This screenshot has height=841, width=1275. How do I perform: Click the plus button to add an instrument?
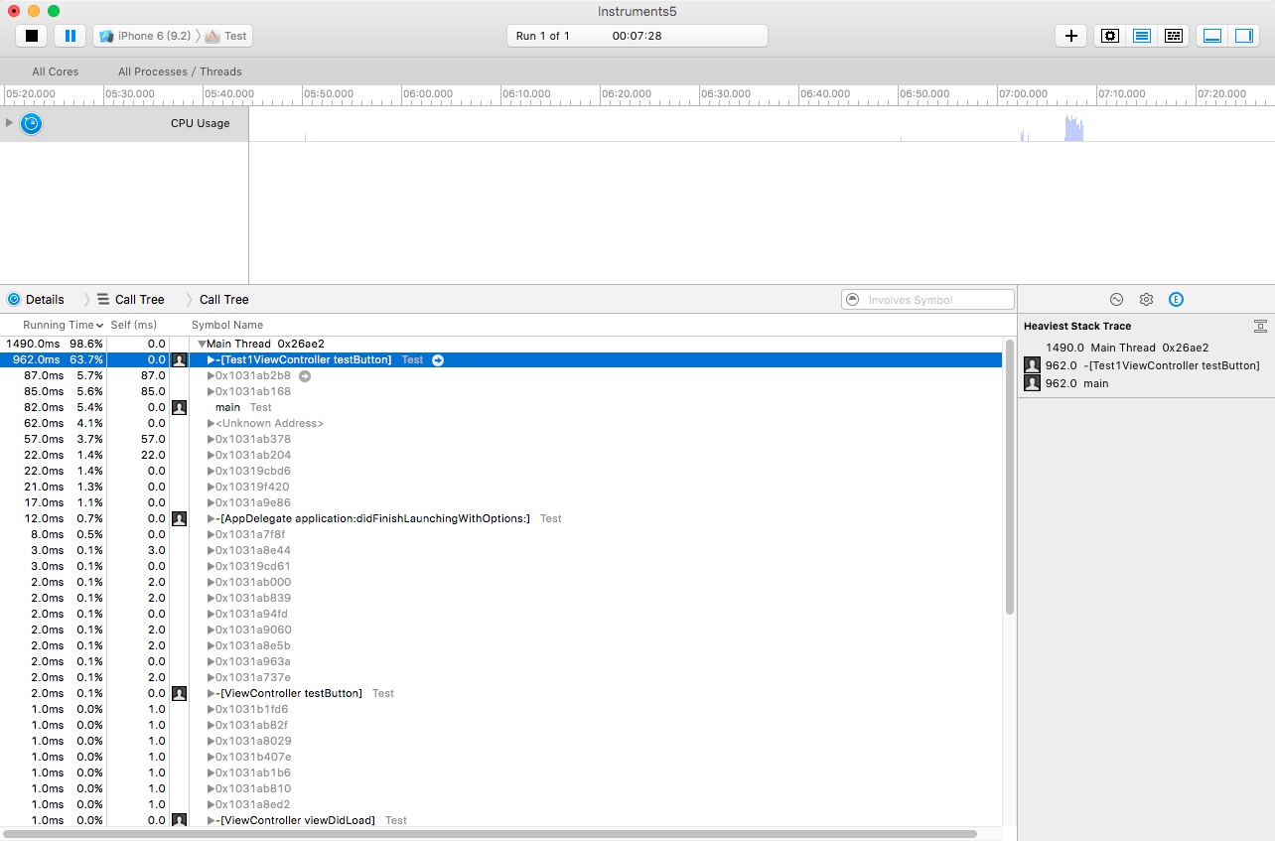click(1070, 36)
